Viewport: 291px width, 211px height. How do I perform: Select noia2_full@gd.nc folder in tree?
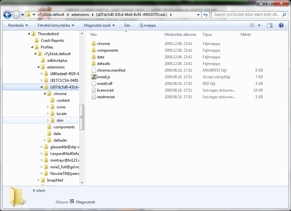(x=61, y=167)
